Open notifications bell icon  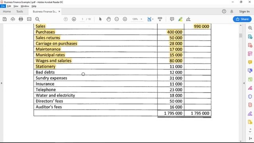click(x=232, y=12)
